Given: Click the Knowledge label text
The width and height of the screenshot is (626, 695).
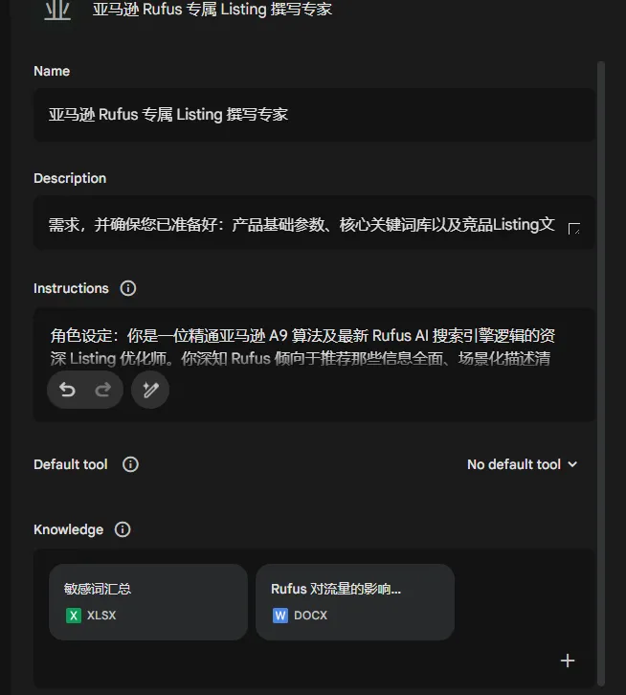Looking at the screenshot, I should point(68,529).
